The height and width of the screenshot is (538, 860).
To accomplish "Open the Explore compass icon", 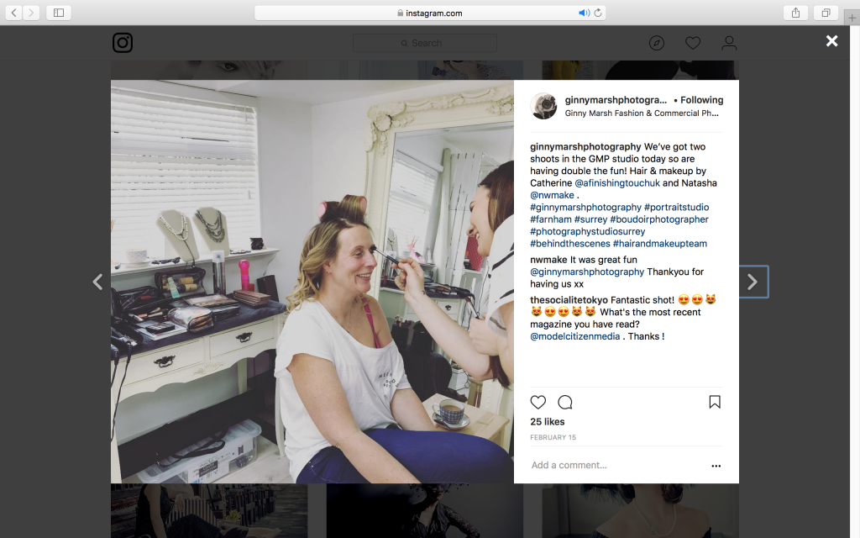I will coord(657,43).
